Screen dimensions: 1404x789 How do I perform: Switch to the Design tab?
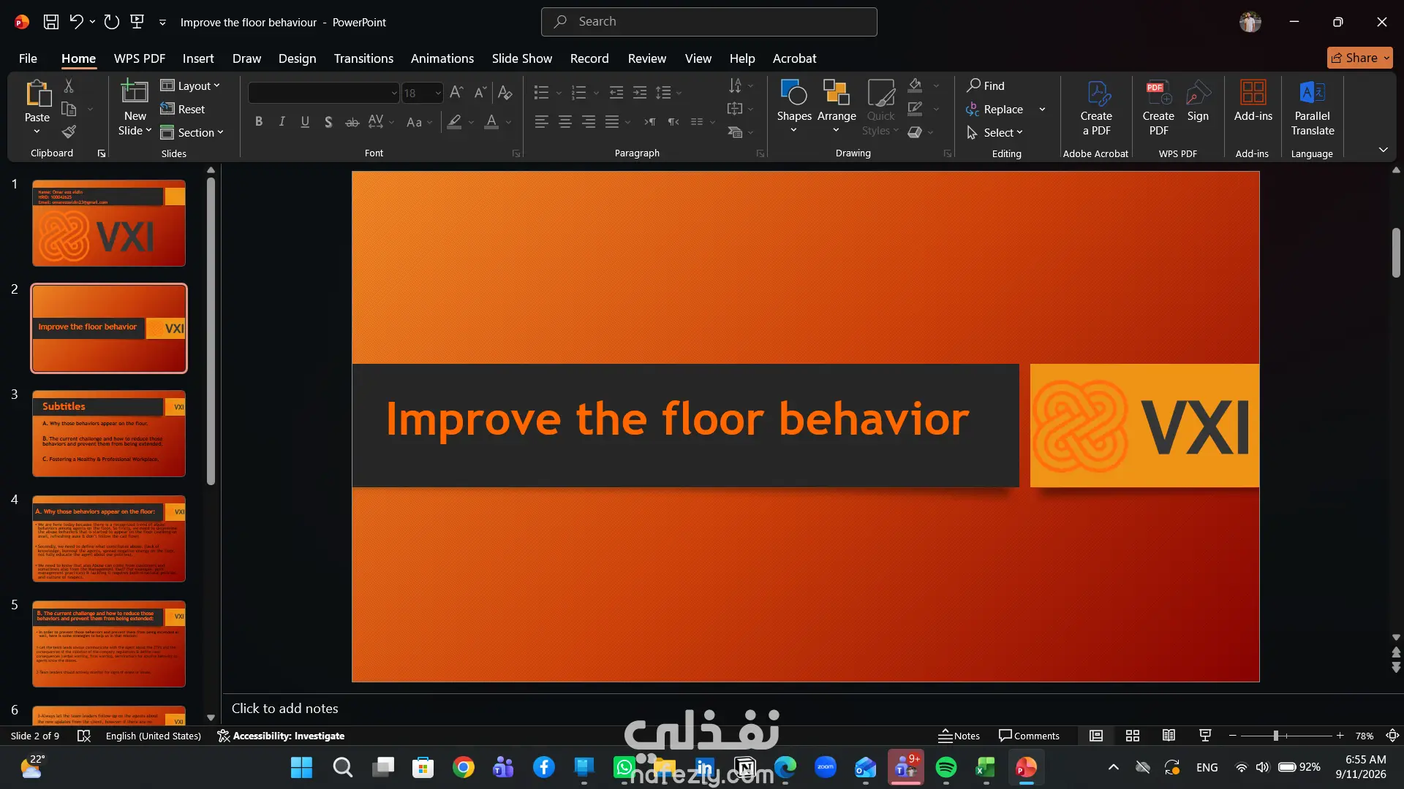point(297,58)
